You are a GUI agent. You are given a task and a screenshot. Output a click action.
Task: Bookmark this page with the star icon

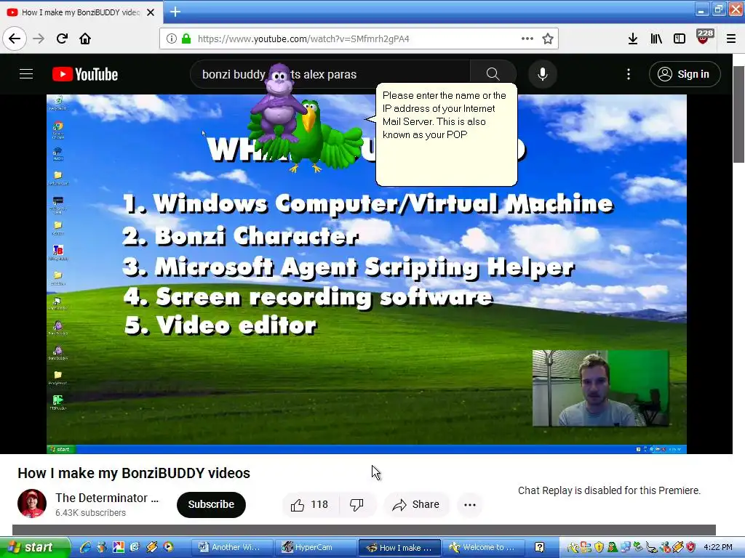[x=548, y=39]
